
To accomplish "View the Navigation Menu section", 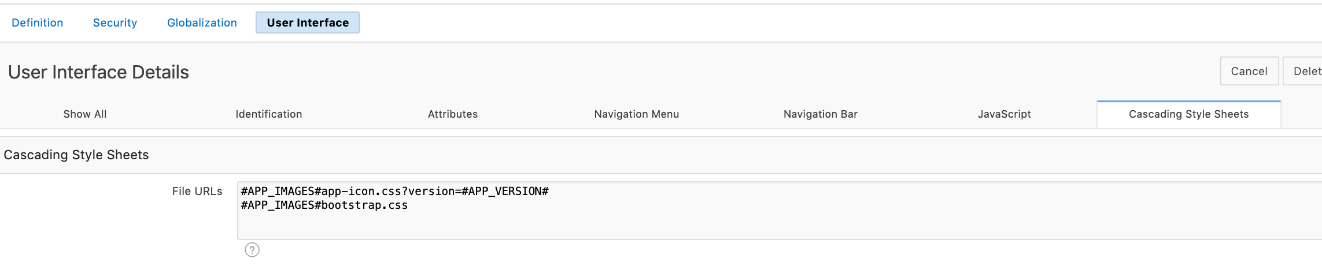I will point(637,114).
